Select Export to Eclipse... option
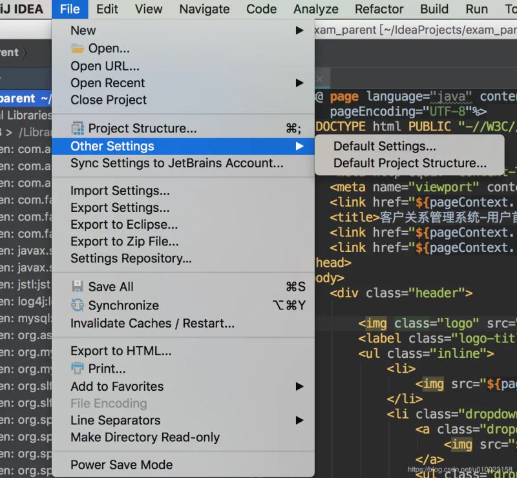This screenshot has height=478, width=517. coord(124,225)
